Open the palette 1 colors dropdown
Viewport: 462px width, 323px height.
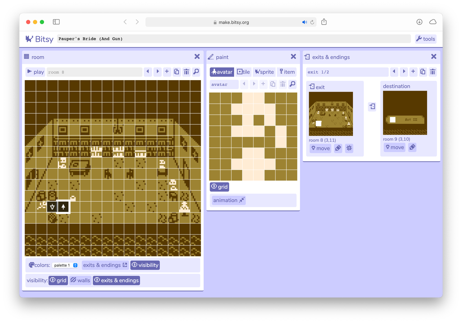pyautogui.click(x=65, y=265)
